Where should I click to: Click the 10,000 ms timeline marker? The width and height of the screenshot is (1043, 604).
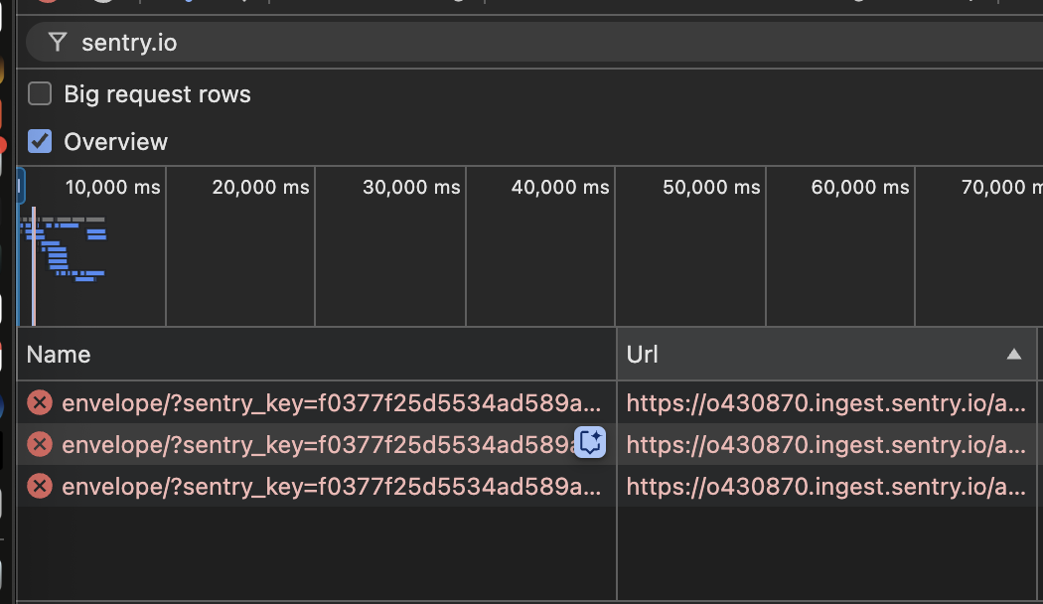click(112, 187)
